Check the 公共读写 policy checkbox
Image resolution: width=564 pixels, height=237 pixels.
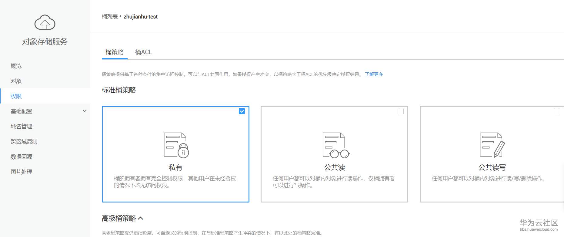557,111
